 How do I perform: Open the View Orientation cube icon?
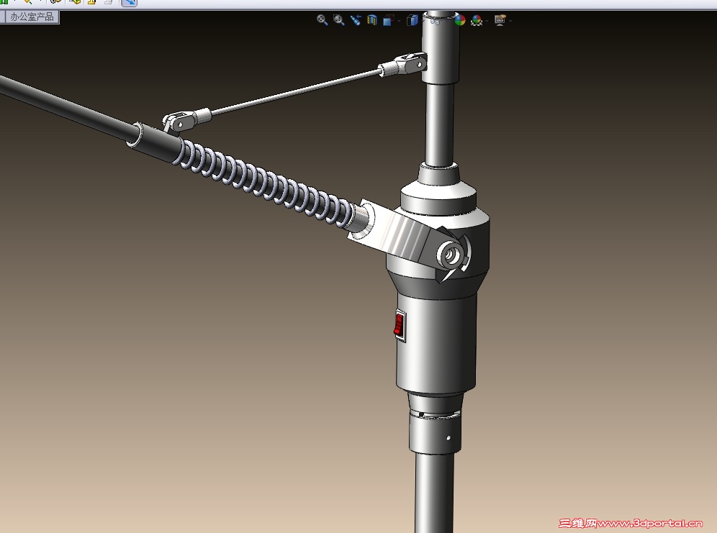pyautogui.click(x=389, y=20)
